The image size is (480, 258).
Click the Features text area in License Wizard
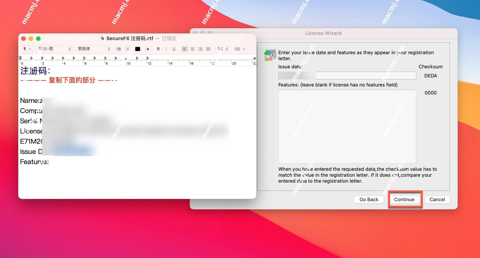[x=347, y=127]
